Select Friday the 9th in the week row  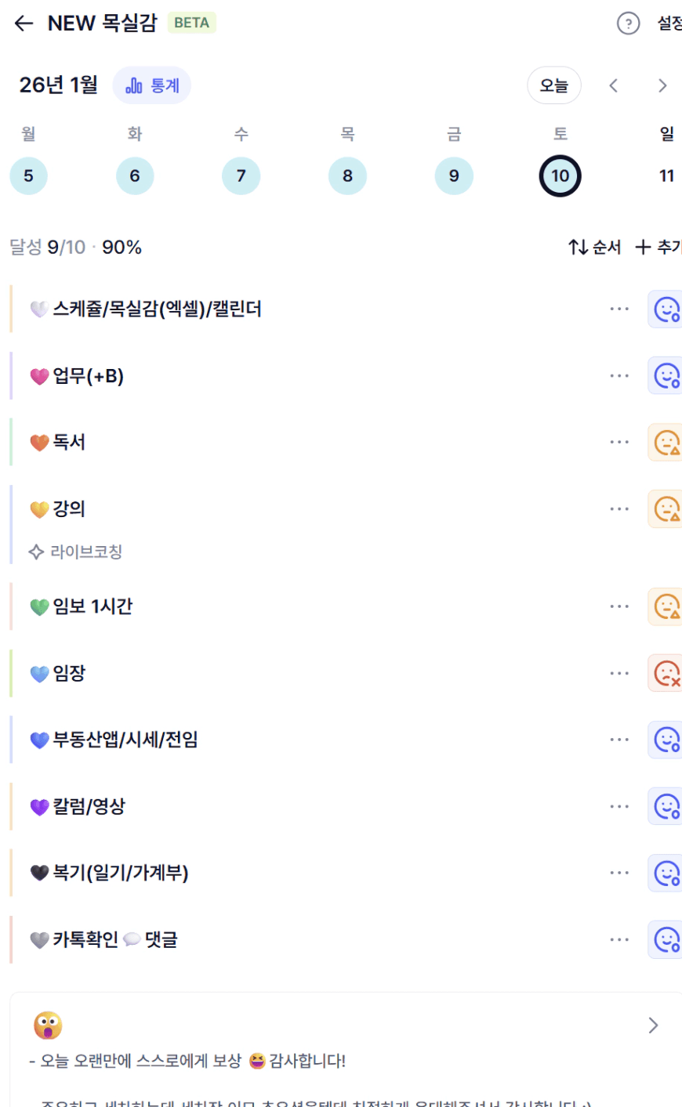pyautogui.click(x=454, y=175)
